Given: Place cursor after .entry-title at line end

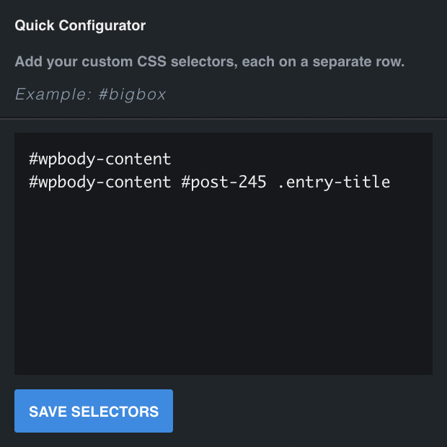Looking at the screenshot, I should point(391,182).
